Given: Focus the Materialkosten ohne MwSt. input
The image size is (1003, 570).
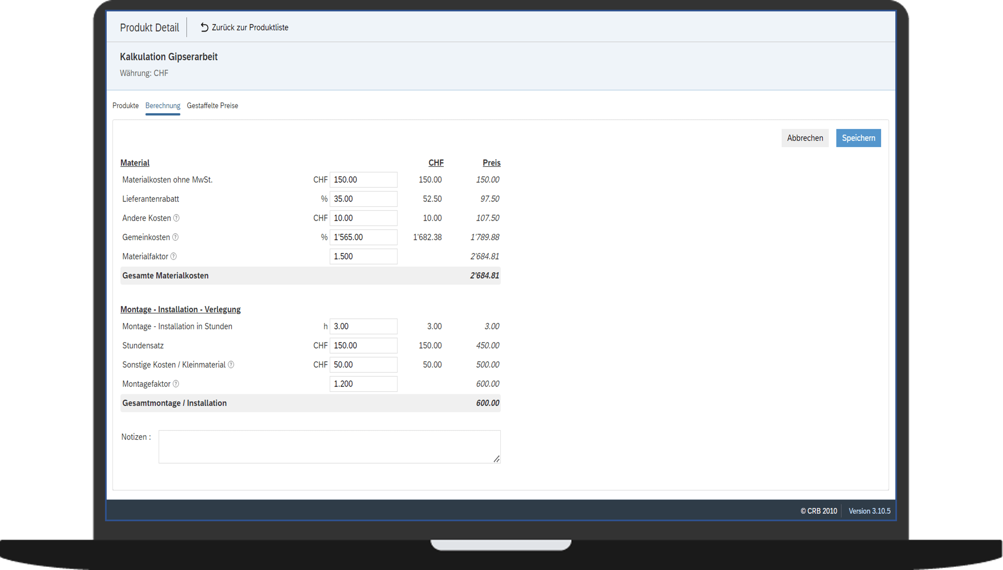Looking at the screenshot, I should coord(363,180).
